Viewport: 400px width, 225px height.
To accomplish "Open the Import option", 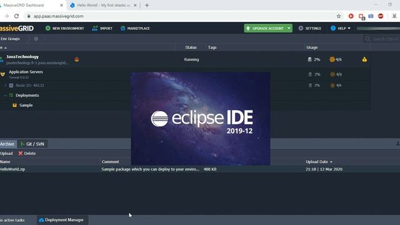I will 102,28.
